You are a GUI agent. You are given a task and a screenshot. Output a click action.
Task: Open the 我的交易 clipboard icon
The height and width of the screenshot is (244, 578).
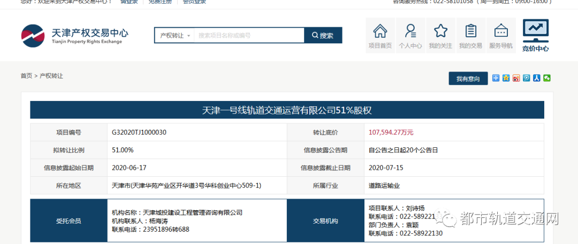point(471,36)
